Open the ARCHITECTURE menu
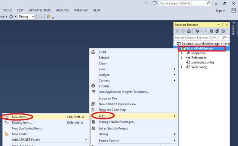This screenshot has width=238, height=146. pos(40,10)
